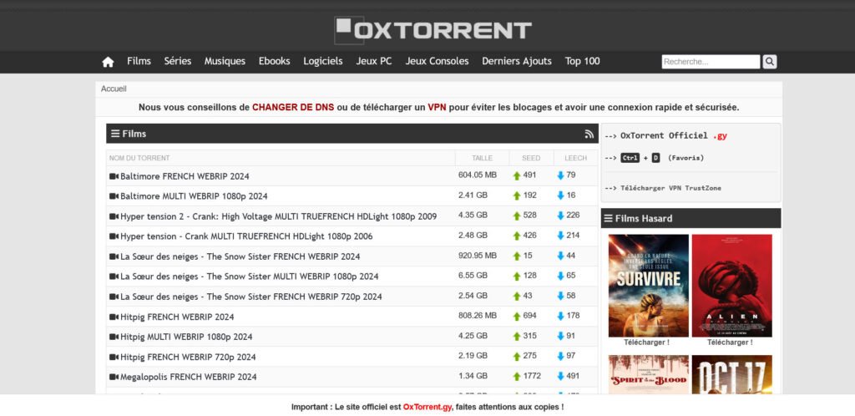This screenshot has height=416, width=855.
Task: Click the search magnifier button
Action: 769,62
